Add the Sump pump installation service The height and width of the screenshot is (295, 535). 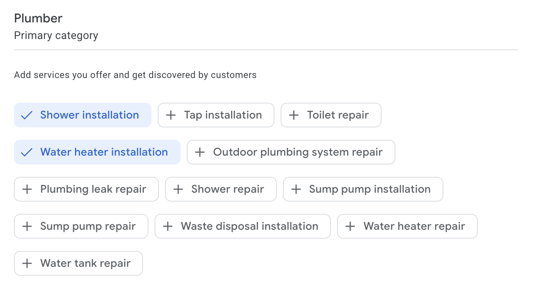363,189
